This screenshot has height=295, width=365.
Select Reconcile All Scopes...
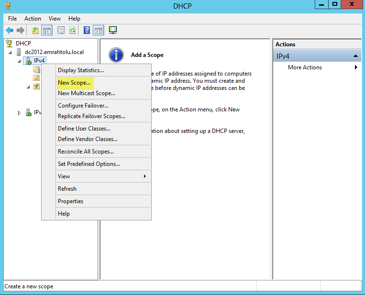pyautogui.click(x=103, y=152)
